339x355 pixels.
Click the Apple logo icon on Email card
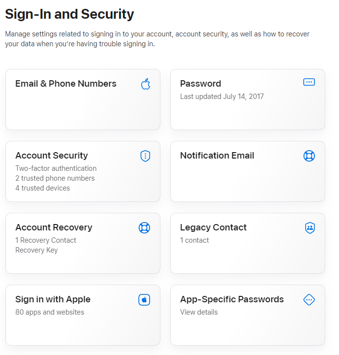coord(145,84)
